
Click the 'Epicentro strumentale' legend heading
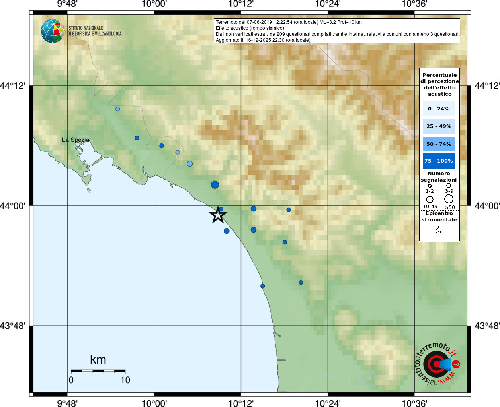tap(439, 216)
